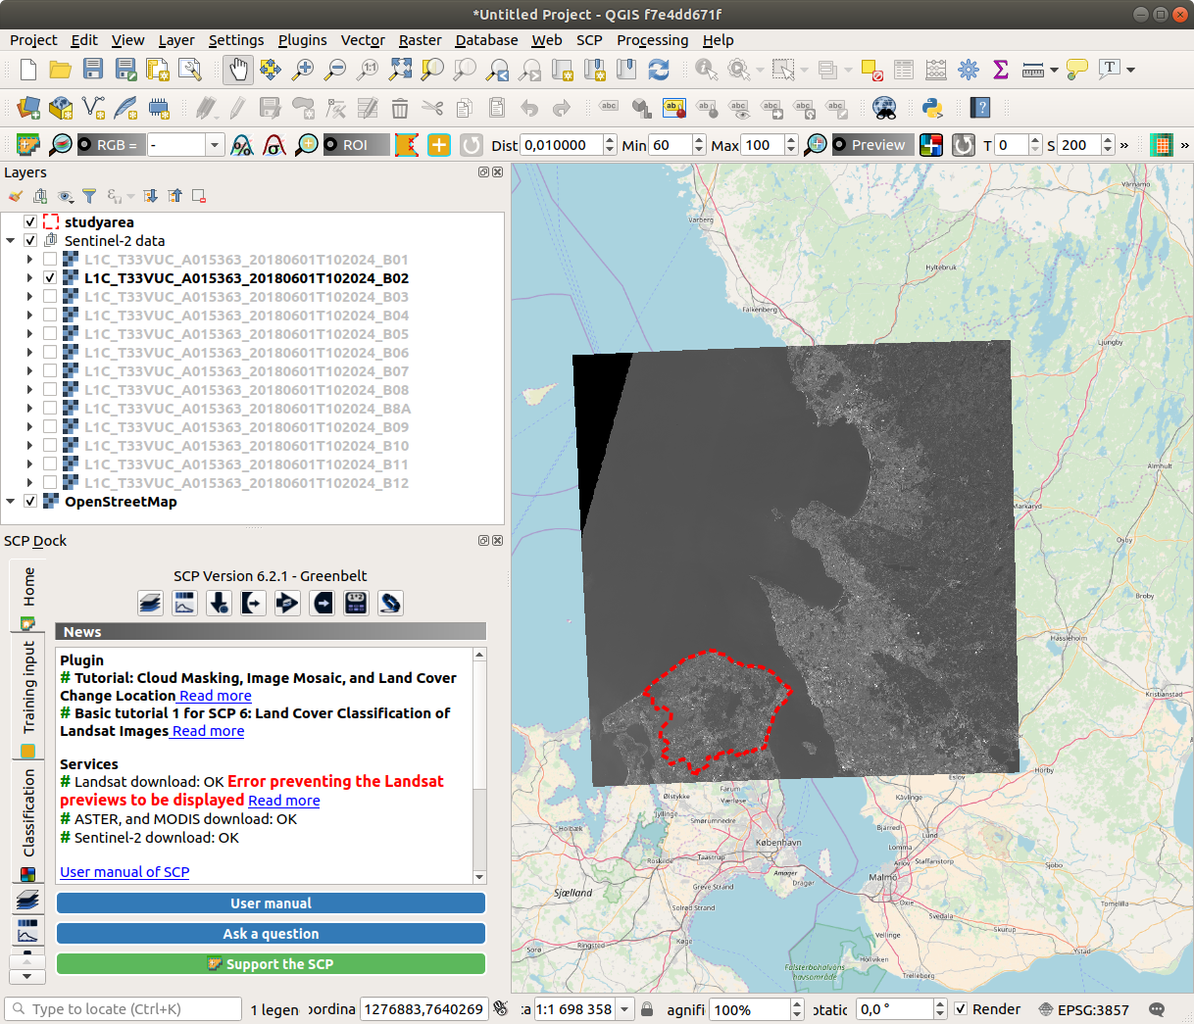Open the SCP menu
The image size is (1194, 1024).
(589, 40)
